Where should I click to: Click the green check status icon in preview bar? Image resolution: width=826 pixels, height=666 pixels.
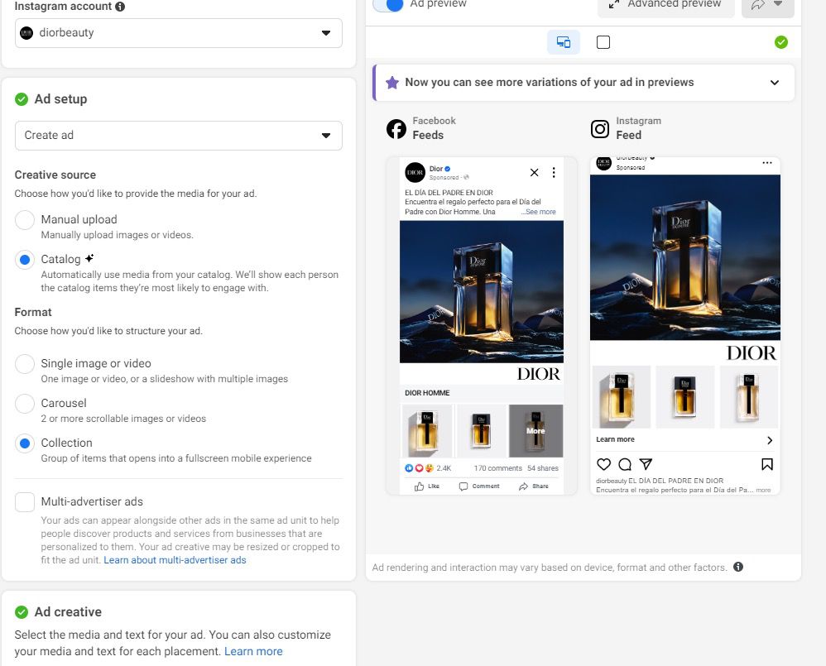coord(781,42)
